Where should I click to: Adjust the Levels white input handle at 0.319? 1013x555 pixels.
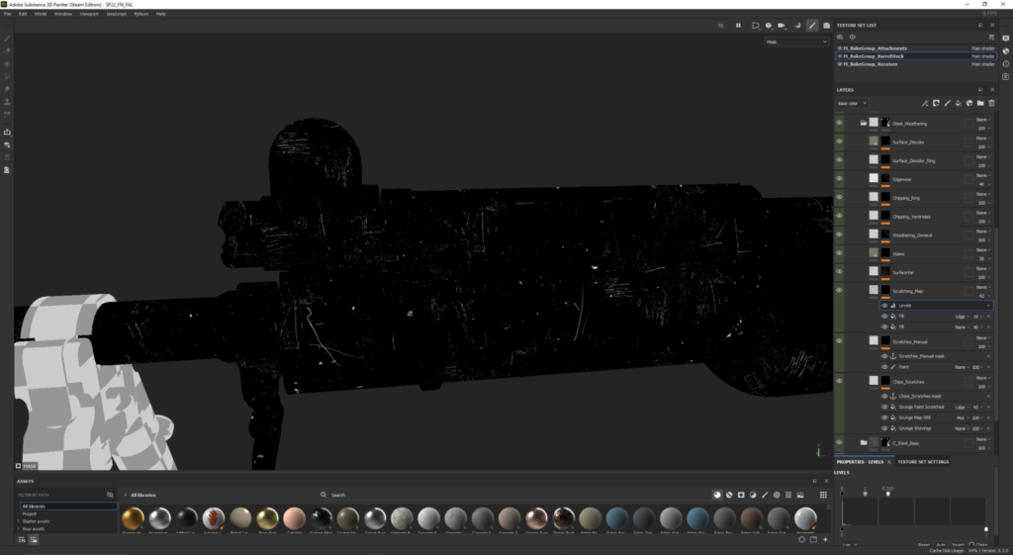(887, 494)
